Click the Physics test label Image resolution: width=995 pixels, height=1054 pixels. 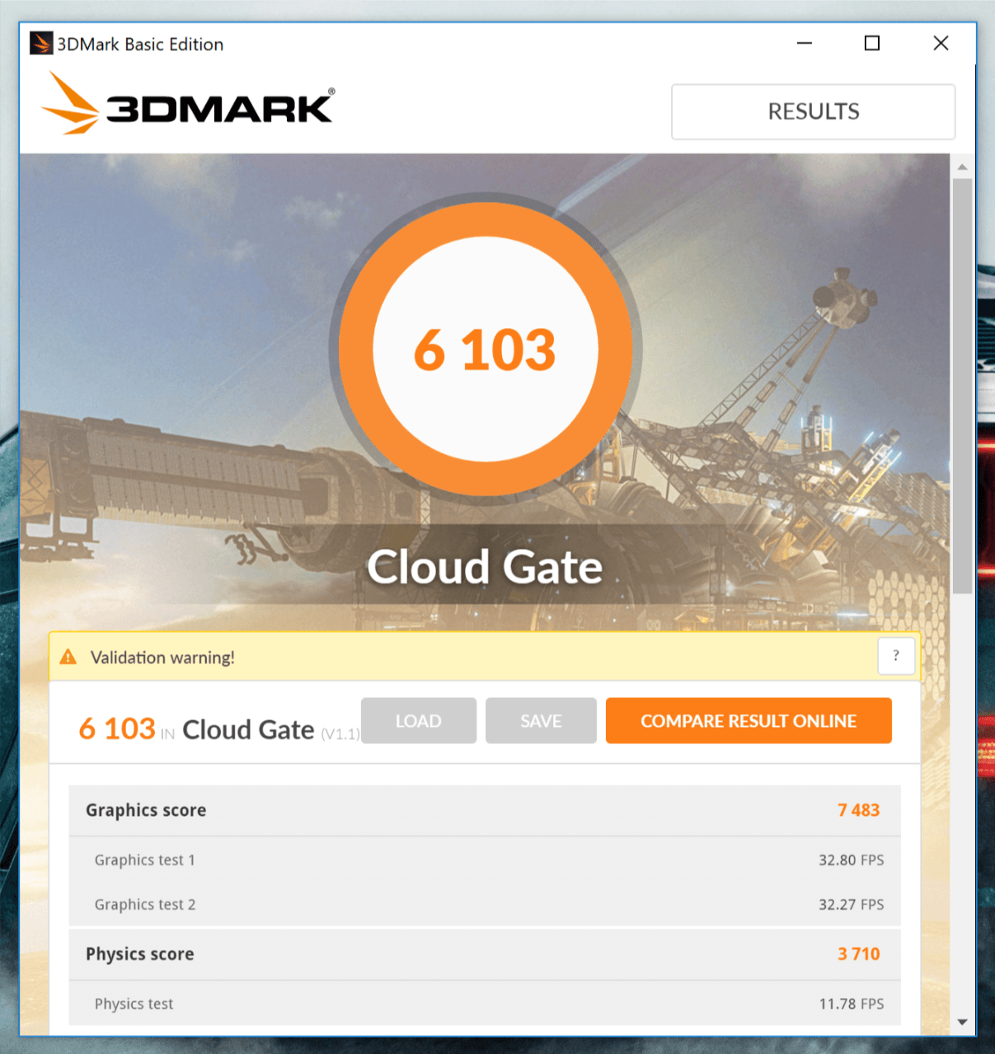(134, 1004)
